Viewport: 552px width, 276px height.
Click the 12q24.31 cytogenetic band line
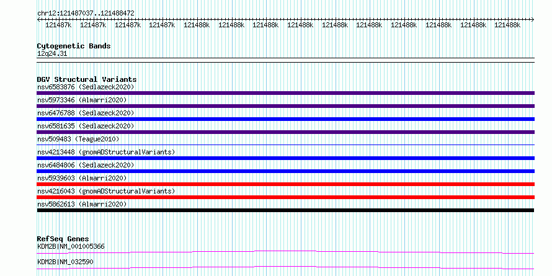[285, 60]
